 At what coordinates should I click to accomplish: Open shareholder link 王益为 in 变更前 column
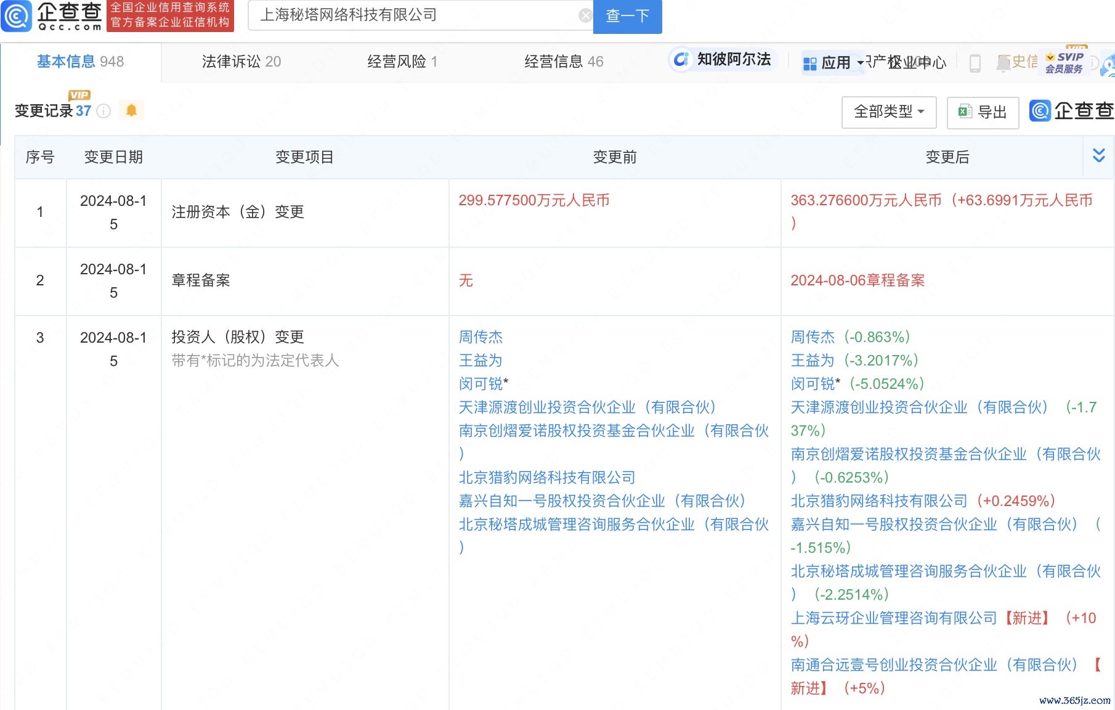pos(480,361)
